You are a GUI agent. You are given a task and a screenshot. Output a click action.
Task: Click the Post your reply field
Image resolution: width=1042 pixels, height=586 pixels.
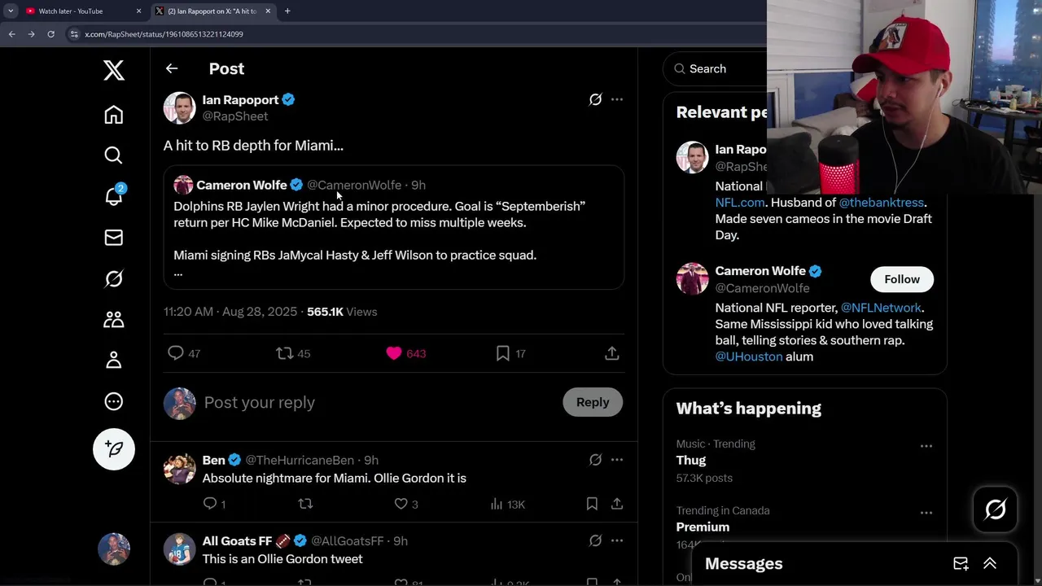(379, 402)
